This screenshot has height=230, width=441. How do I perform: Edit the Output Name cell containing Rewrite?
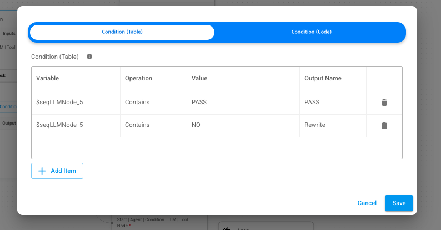[x=333, y=125]
